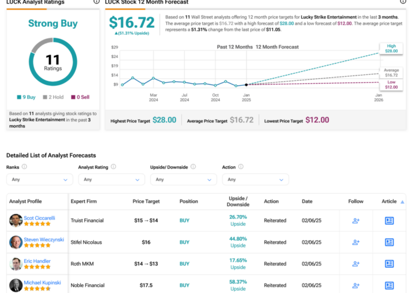Click Eric Handler's profile photo
The width and height of the screenshot is (411, 293).
(x=16, y=263)
